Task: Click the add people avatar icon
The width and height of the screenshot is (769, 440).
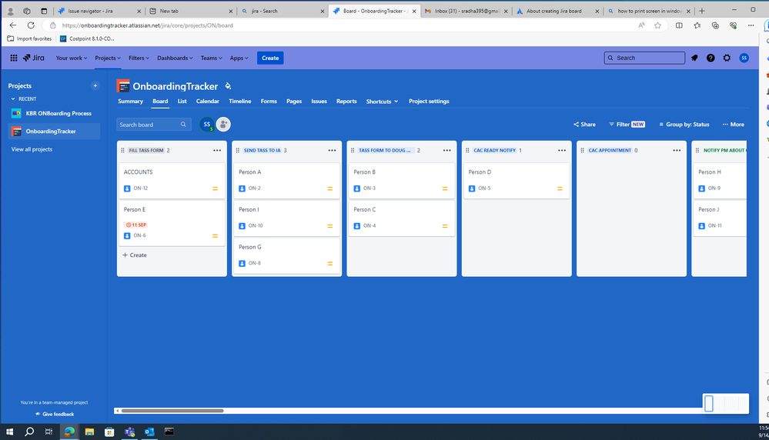Action: point(223,125)
